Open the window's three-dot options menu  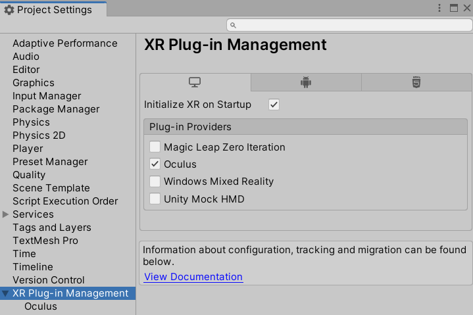coord(439,8)
